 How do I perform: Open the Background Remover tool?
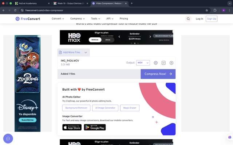tap(76, 108)
